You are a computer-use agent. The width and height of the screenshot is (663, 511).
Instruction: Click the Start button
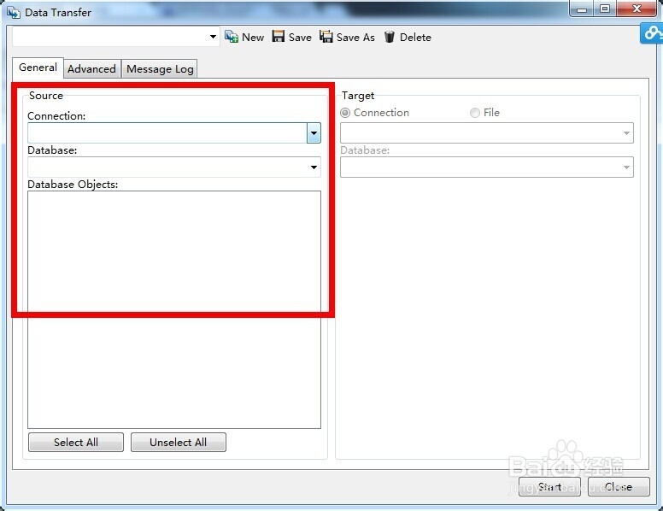(x=549, y=487)
